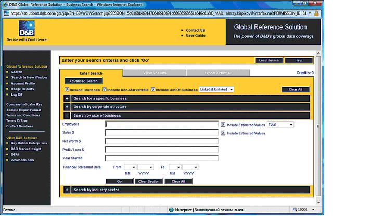Screen dimensions: 383x216
Task: Open the Contact Numbers link
Action: click(x=20, y=126)
